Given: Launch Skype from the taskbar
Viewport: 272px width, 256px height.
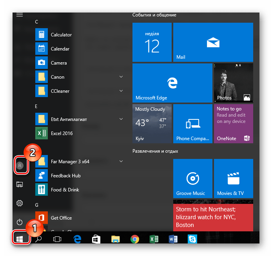Looking at the screenshot, I should (192, 239).
